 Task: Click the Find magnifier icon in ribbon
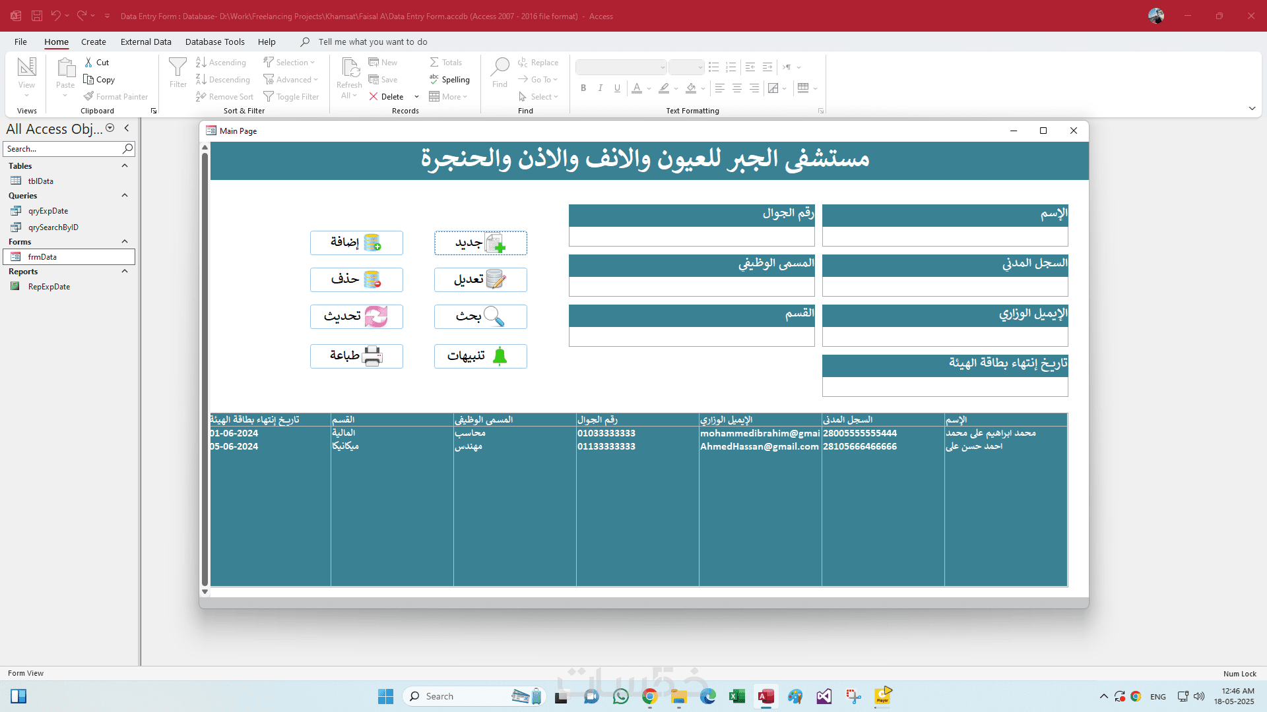pyautogui.click(x=500, y=67)
